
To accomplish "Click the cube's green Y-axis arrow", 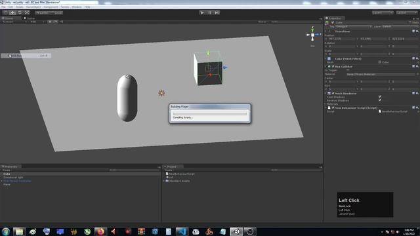I will point(208,53).
